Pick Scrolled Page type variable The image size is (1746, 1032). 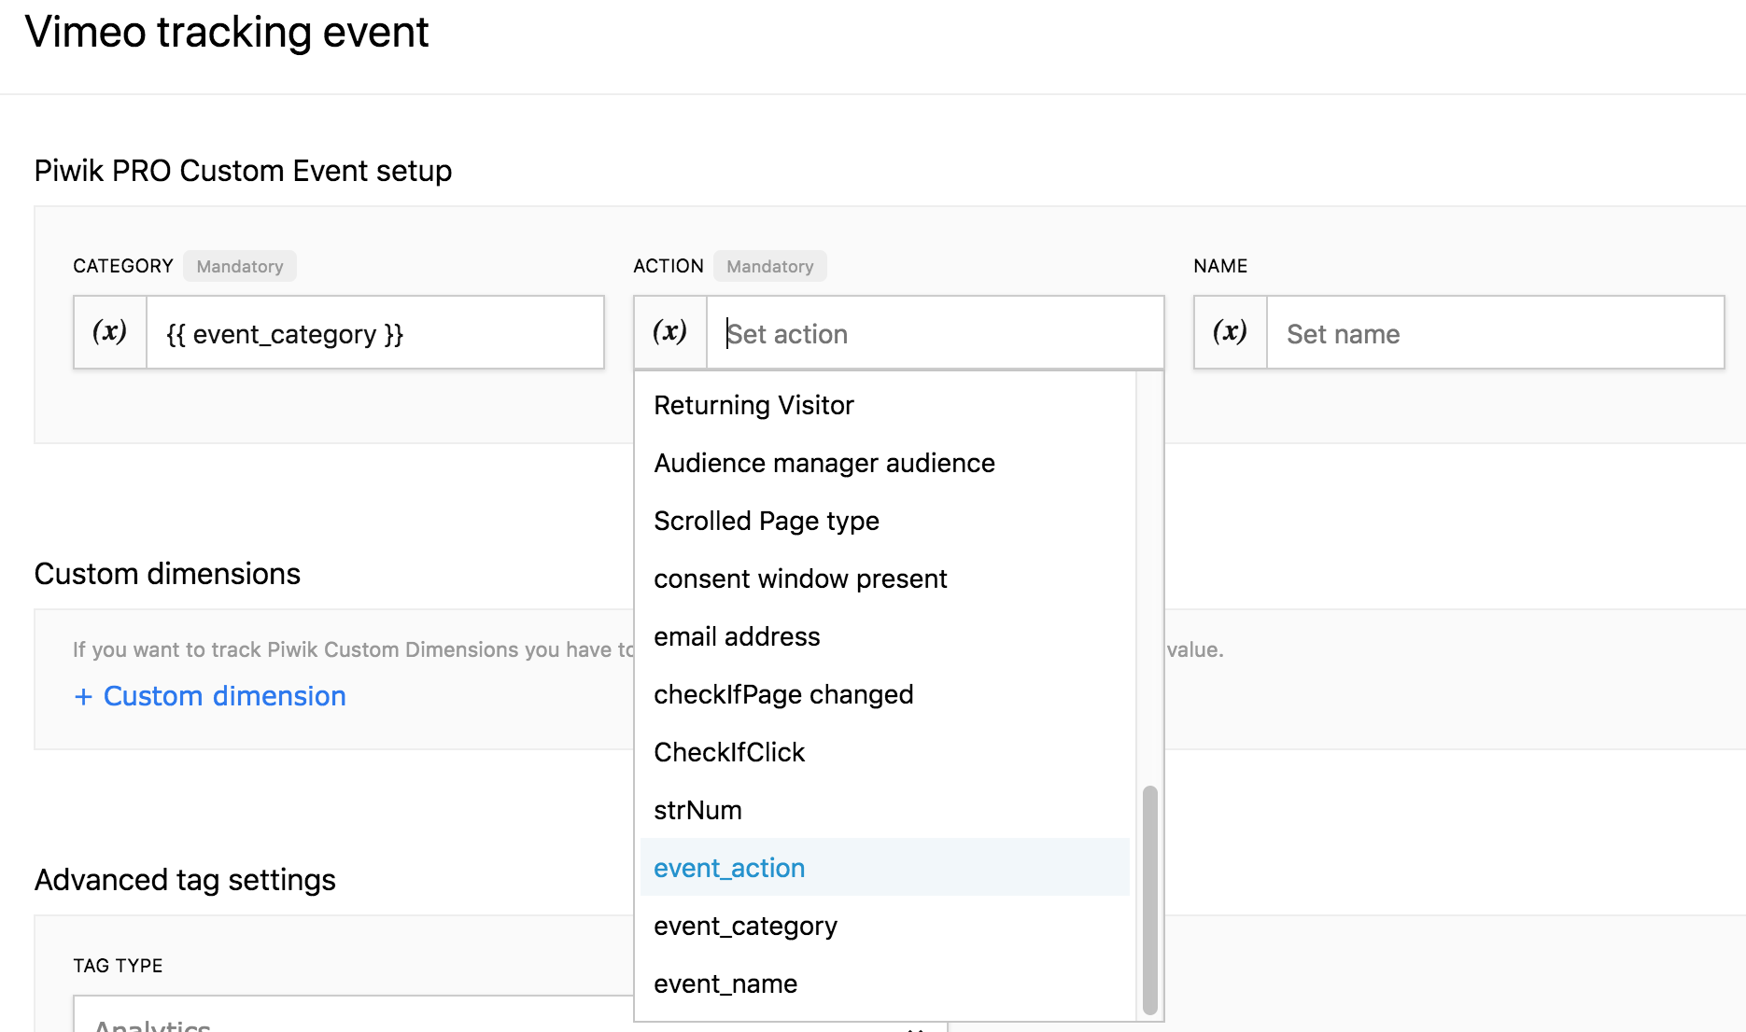click(x=885, y=521)
